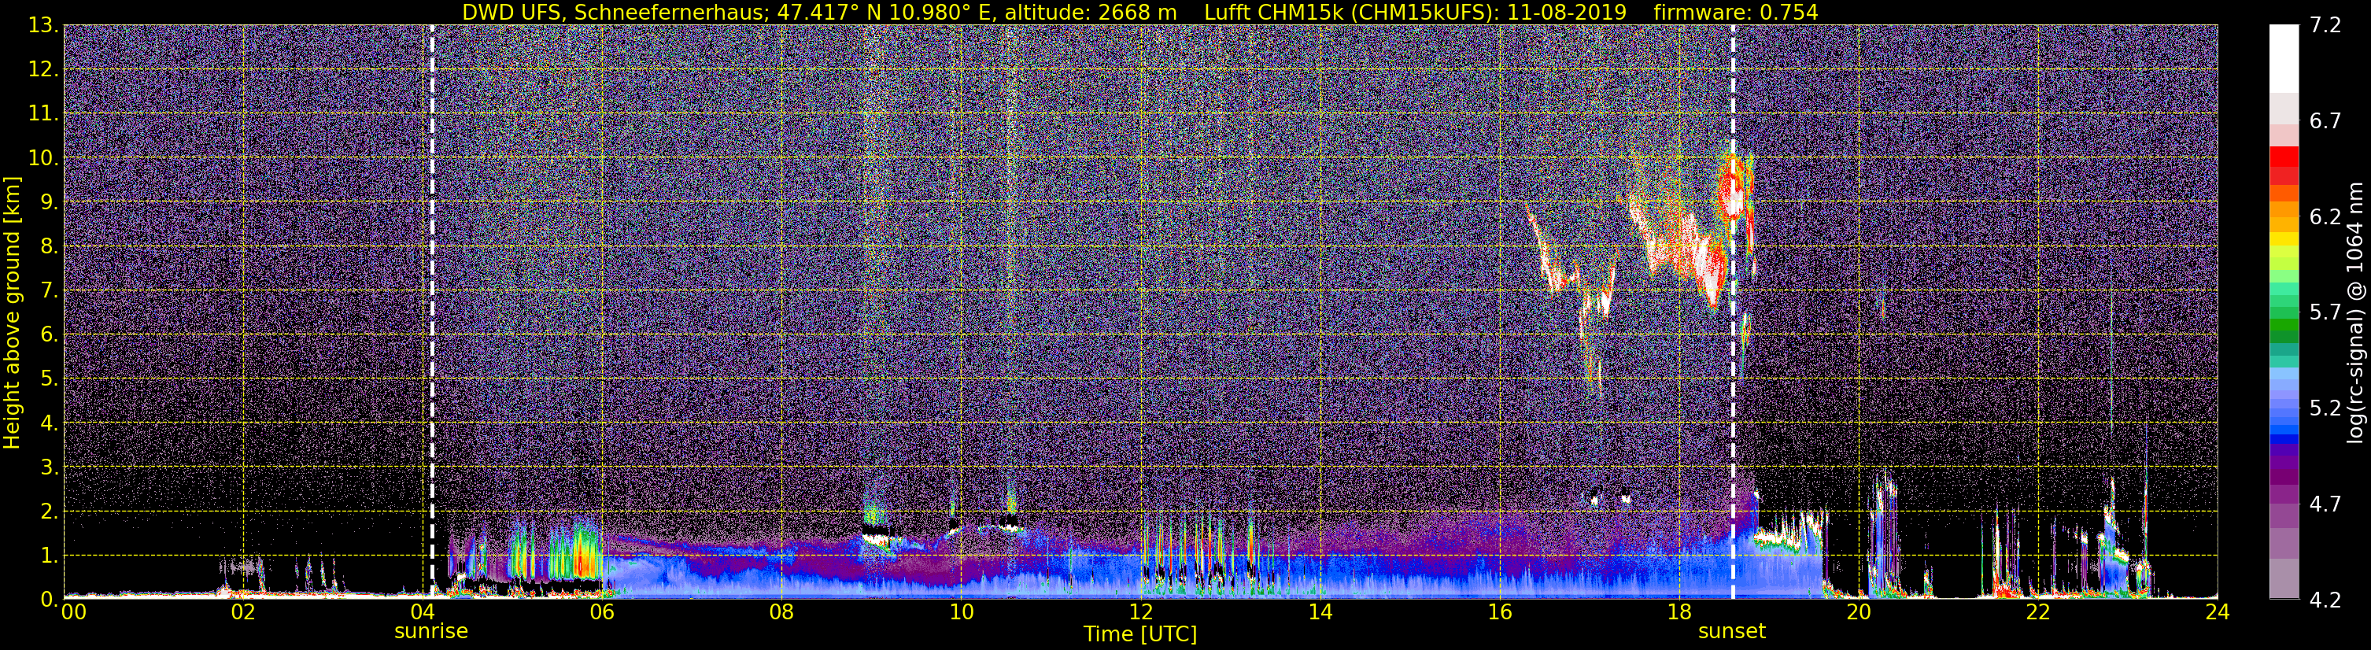Click the title text 'DWD UFS, Schneefernerhaus'
Viewport: 2371px width, 650px height.
(x=615, y=13)
